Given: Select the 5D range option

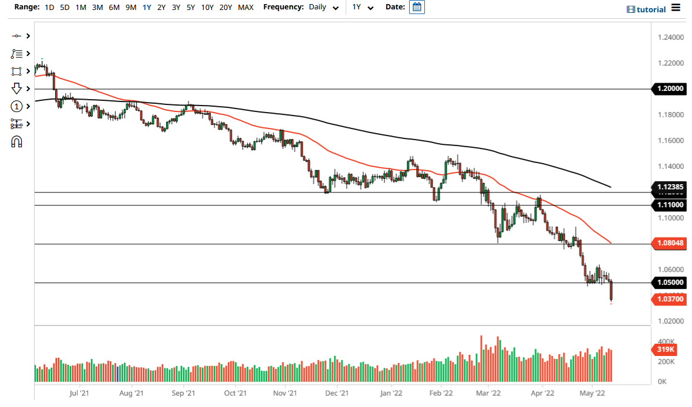Looking at the screenshot, I should pos(65,8).
